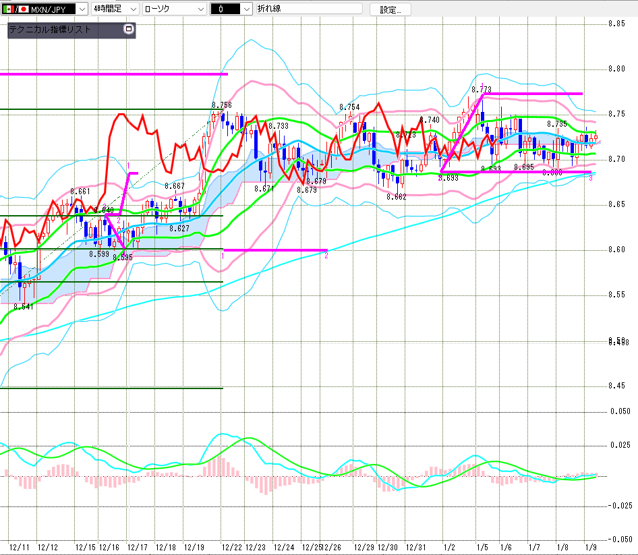638x555 pixels.
Task: Expand the テクニカル指標リスト panel via its square icon
Action: pyautogui.click(x=129, y=30)
